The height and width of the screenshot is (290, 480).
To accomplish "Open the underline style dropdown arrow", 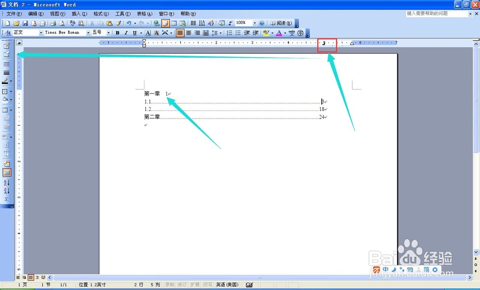I will point(141,33).
